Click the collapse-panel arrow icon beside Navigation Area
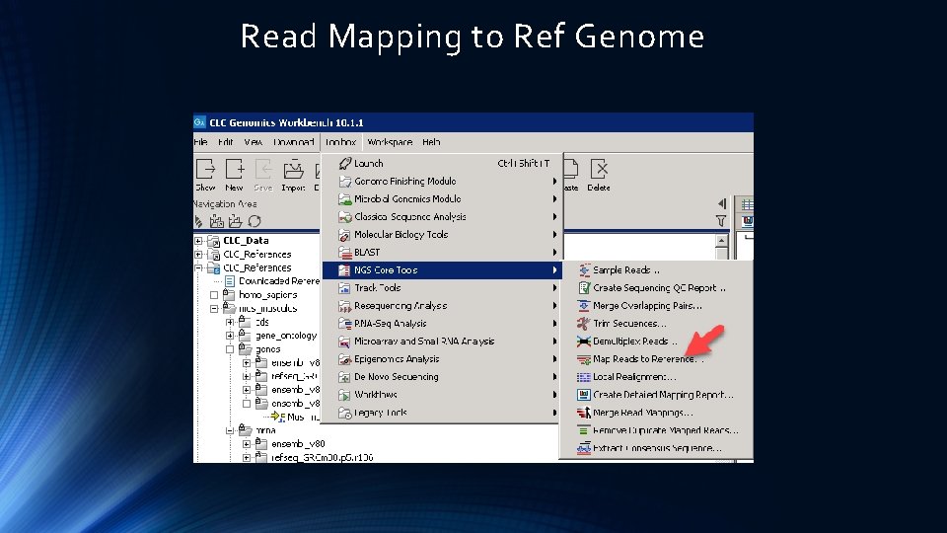Viewport: 947px width, 533px height. pos(722,203)
